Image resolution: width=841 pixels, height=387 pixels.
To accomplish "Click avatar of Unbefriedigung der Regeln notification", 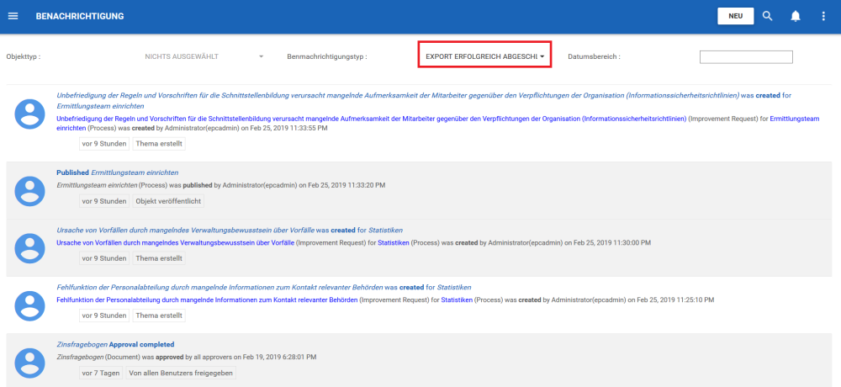I will [x=30, y=114].
